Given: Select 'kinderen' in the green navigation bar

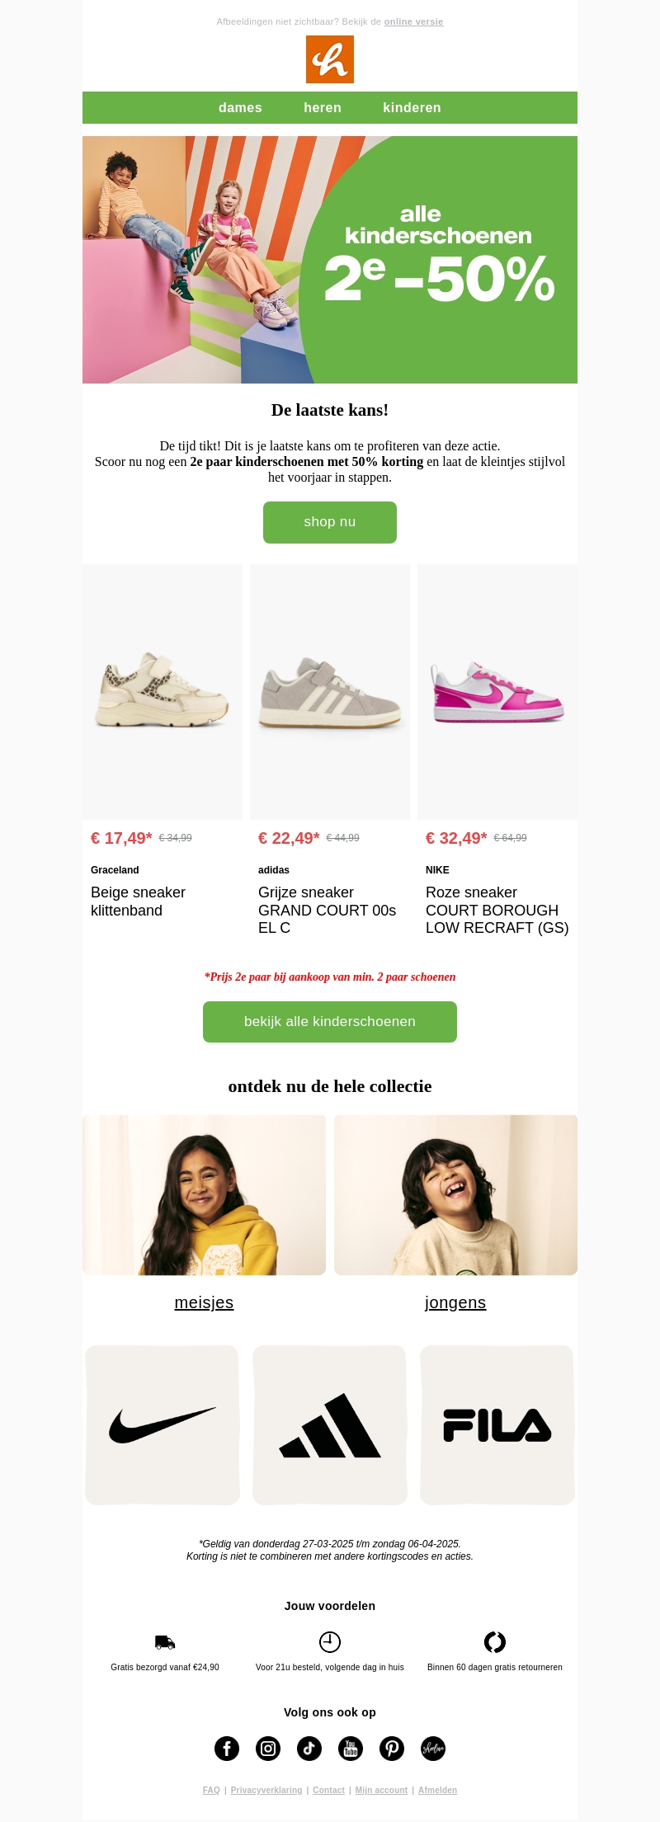Looking at the screenshot, I should point(412,108).
